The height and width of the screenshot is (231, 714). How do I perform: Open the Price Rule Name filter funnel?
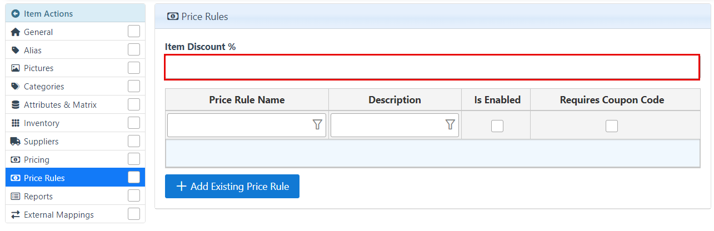tap(317, 125)
